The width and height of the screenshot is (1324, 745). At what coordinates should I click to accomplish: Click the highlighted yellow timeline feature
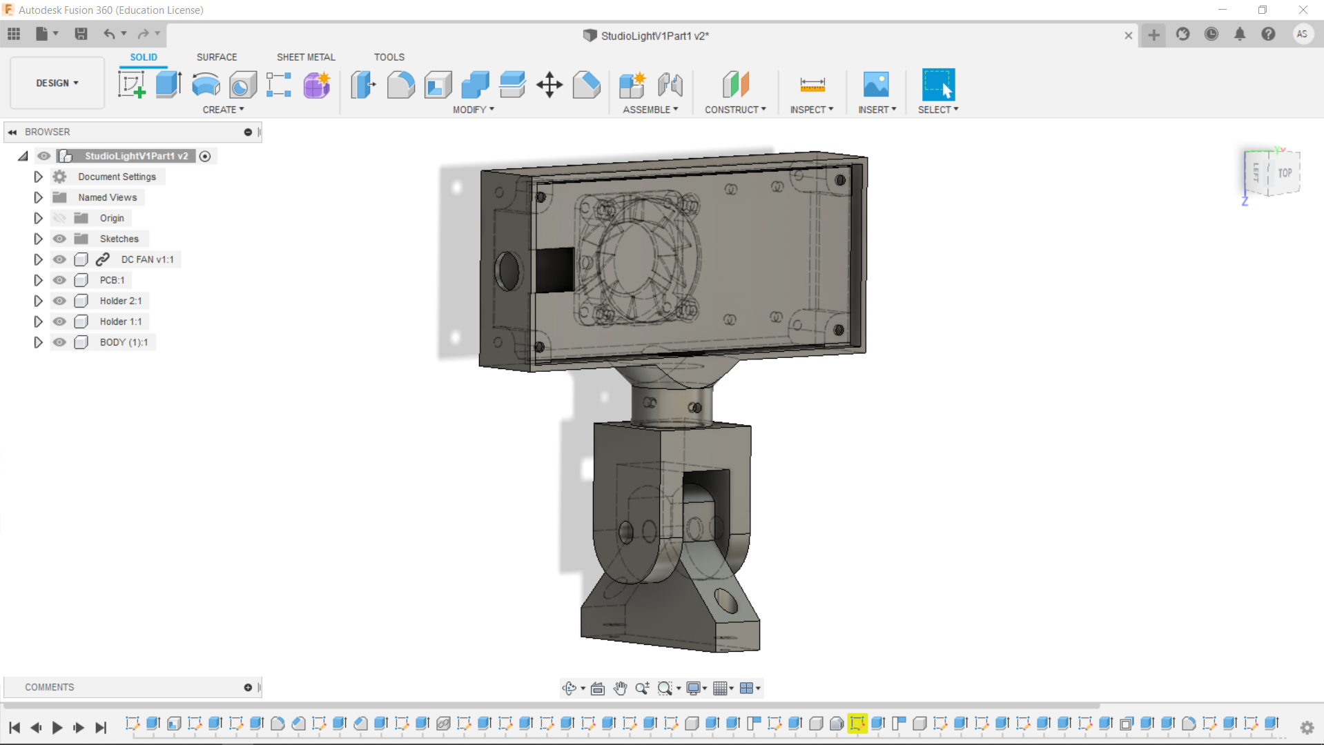(x=857, y=723)
